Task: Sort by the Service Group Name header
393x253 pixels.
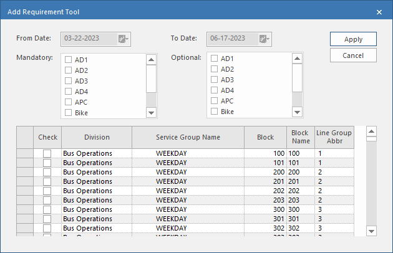Action: 188,137
